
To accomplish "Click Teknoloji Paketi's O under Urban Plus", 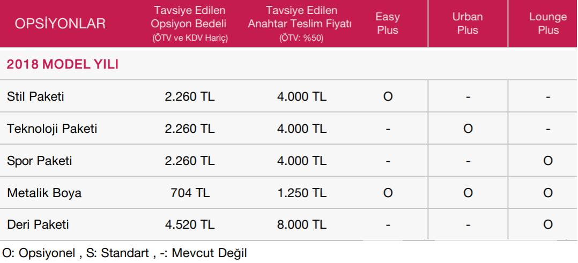I will [468, 129].
